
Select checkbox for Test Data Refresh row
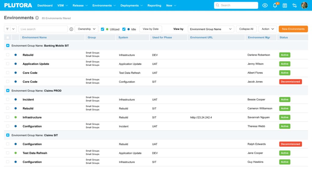coord(8,153)
